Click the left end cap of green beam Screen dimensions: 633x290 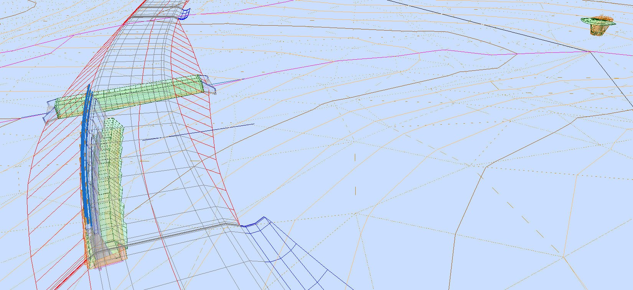tap(50, 110)
